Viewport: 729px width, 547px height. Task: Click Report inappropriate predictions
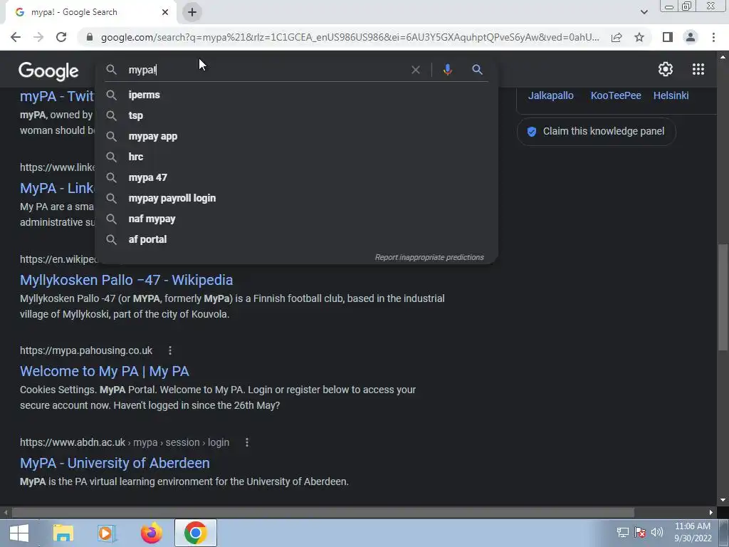(429, 257)
